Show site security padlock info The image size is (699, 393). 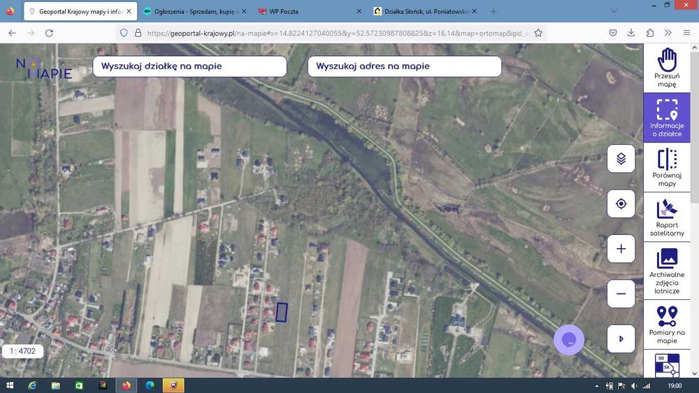coord(138,33)
